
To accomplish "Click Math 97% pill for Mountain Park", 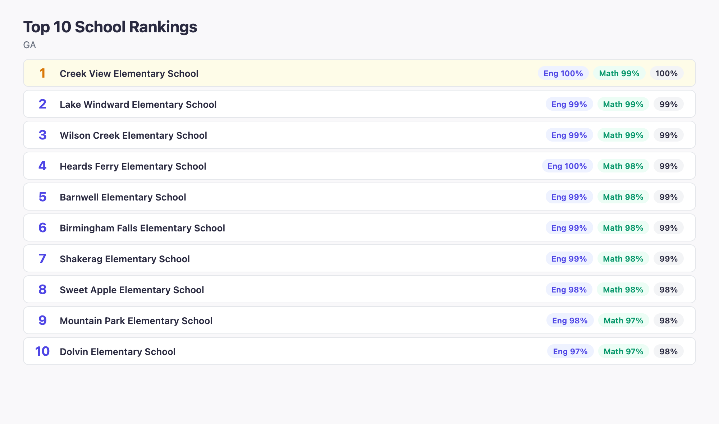I will 623,321.
